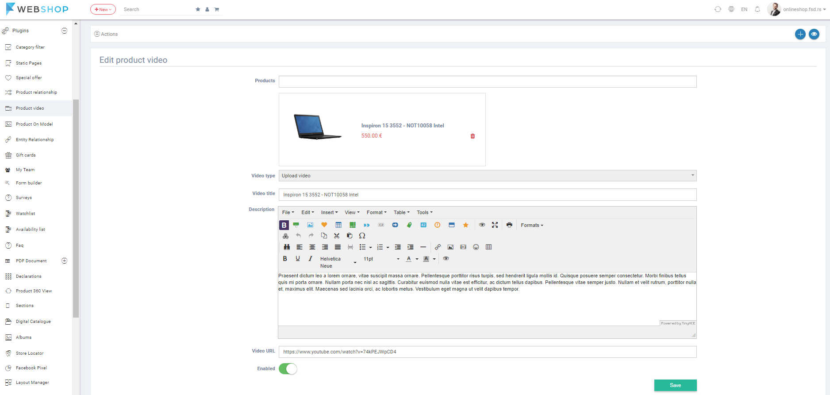
Task: Open Store Locator in the sidebar
Action: coord(30,353)
